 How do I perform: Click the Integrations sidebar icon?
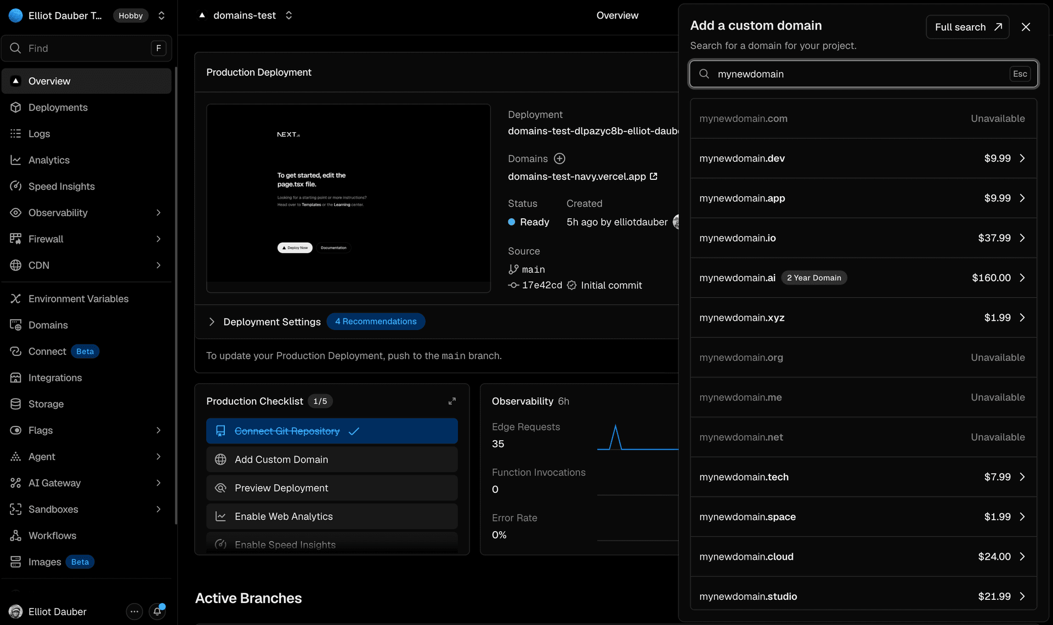(x=16, y=378)
